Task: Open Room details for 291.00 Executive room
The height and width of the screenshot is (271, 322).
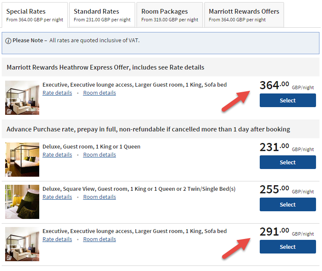Action: click(x=100, y=239)
